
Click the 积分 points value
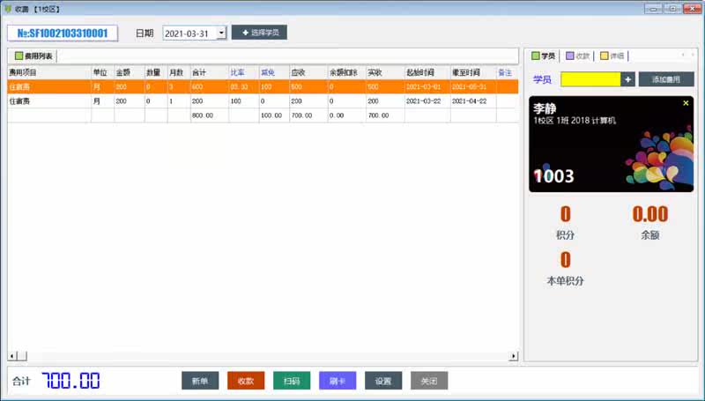click(x=565, y=214)
